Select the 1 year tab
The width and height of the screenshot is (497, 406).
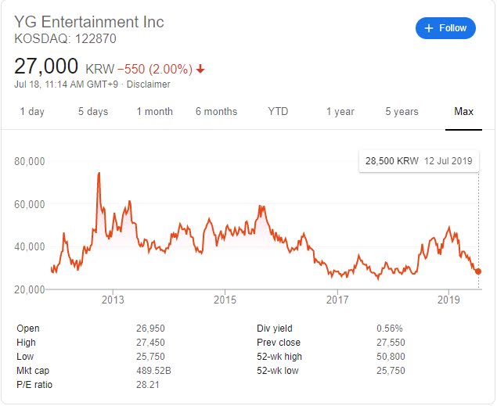pos(340,112)
